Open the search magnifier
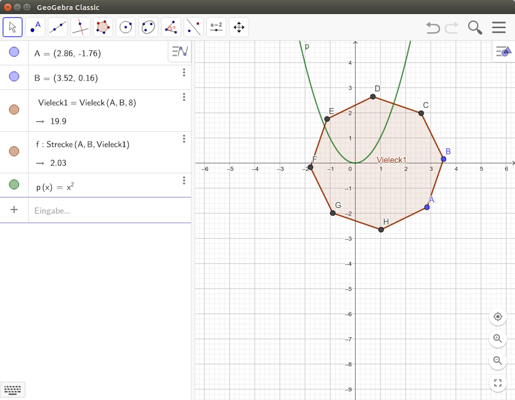 point(475,28)
